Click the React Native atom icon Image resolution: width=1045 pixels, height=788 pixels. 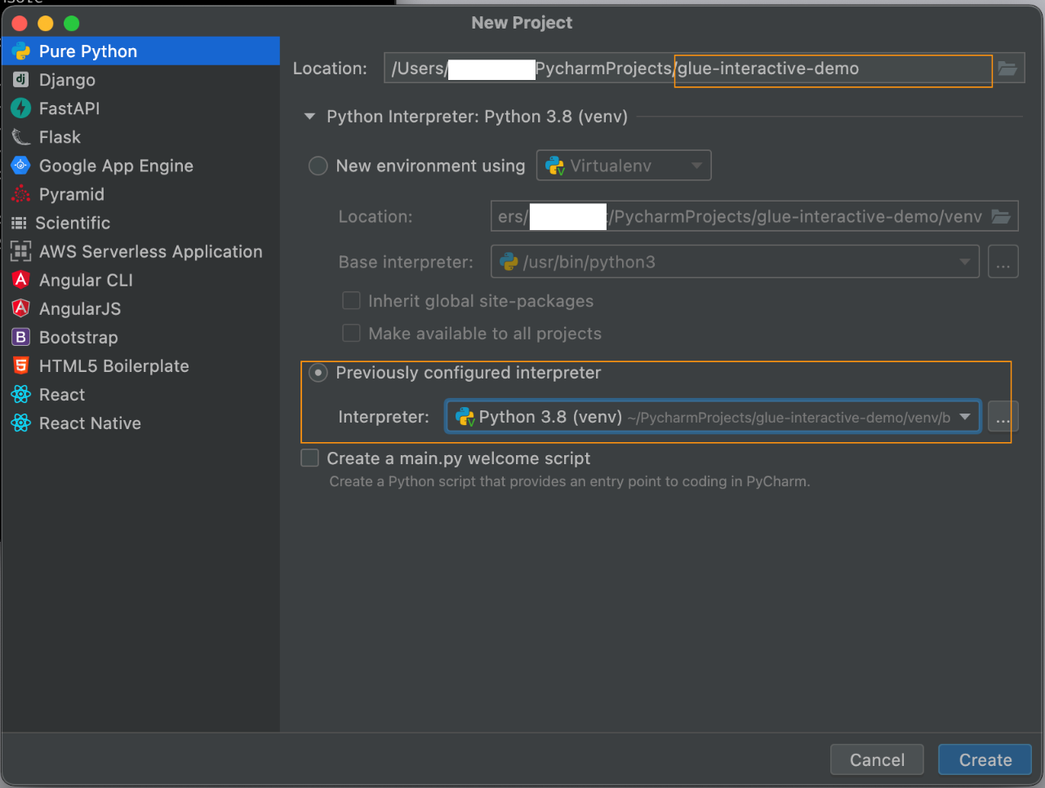[21, 423]
